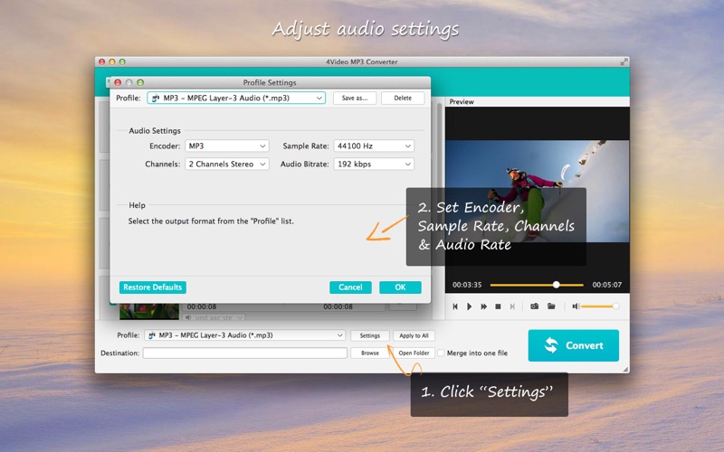Take a snapshot with camera icon
The height and width of the screenshot is (452, 724).
click(x=534, y=306)
